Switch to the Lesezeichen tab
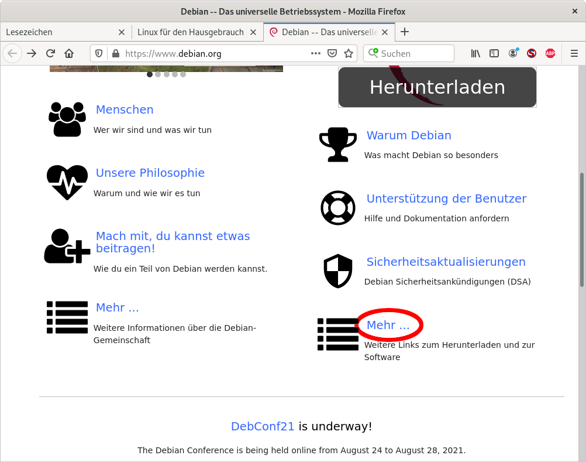586x462 pixels. pyautogui.click(x=66, y=32)
